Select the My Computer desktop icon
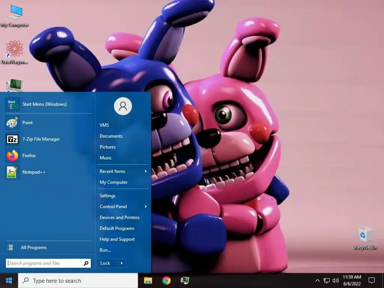 (x=15, y=16)
